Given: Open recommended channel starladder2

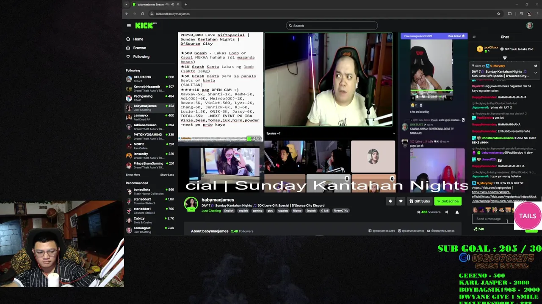Looking at the screenshot, I should point(150,201).
